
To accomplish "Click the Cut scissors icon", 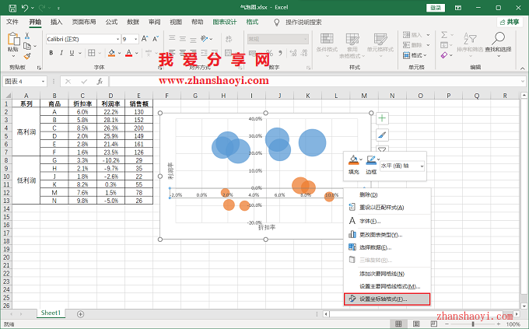I will click(27, 36).
